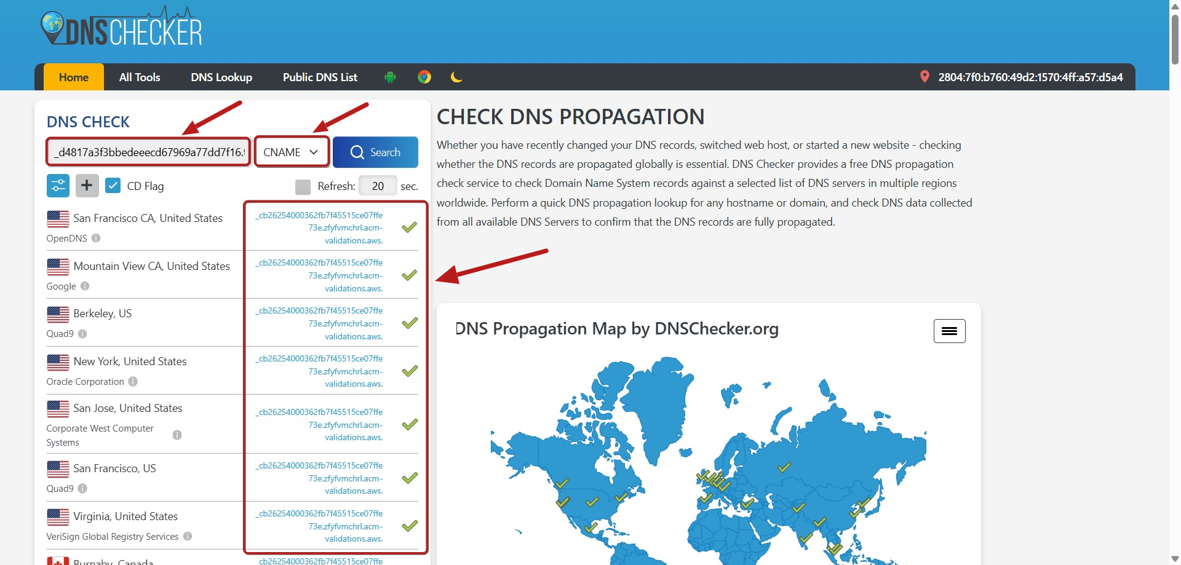
Task: Click the red location pin icon
Action: coord(924,77)
